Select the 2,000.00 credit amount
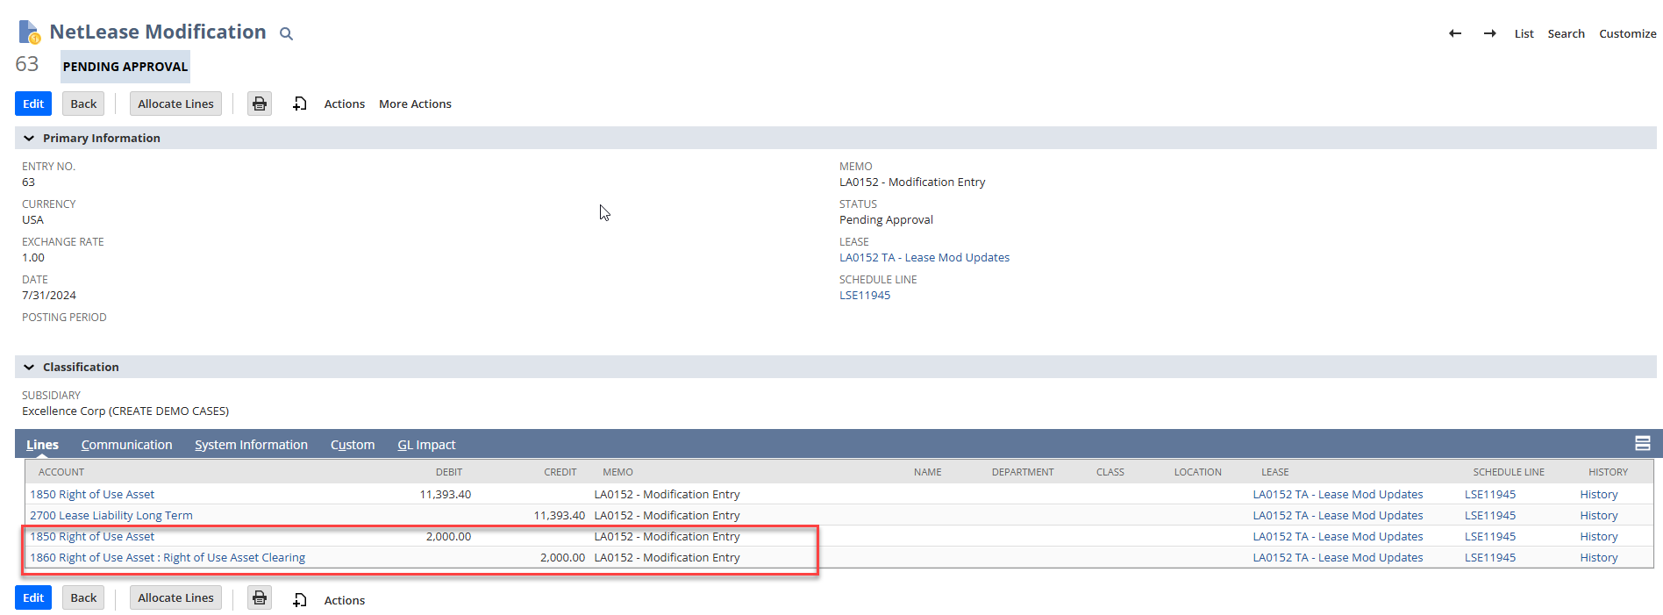 pyautogui.click(x=562, y=557)
